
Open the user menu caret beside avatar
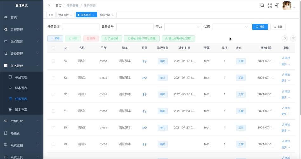tap(294, 8)
